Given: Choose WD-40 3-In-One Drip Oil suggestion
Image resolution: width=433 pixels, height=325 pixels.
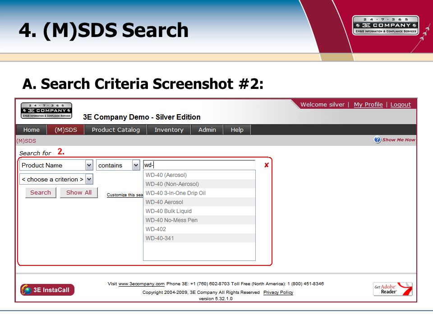Looking at the screenshot, I should click(199, 193).
